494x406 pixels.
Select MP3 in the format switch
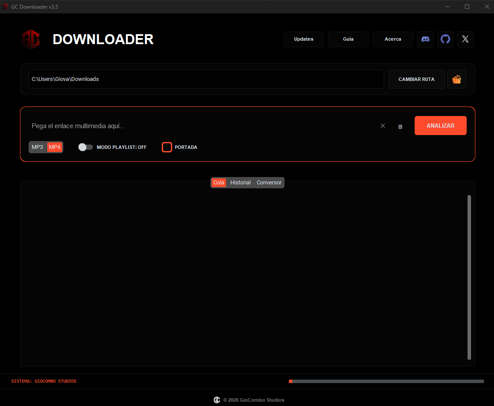[x=36, y=147]
